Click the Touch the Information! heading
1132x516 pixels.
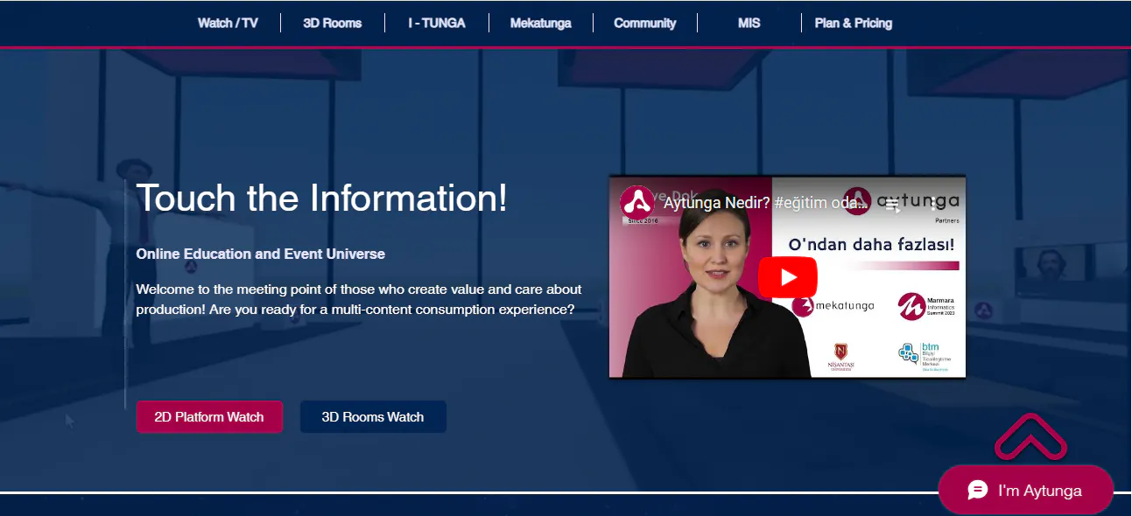point(322,198)
